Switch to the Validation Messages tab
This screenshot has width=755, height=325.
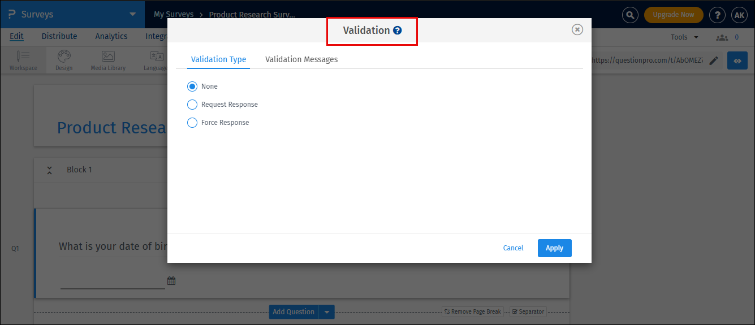tap(301, 59)
